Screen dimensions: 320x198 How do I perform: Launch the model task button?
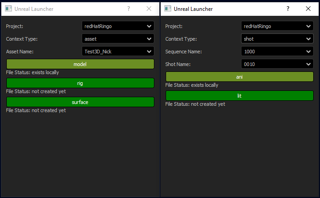(80, 64)
